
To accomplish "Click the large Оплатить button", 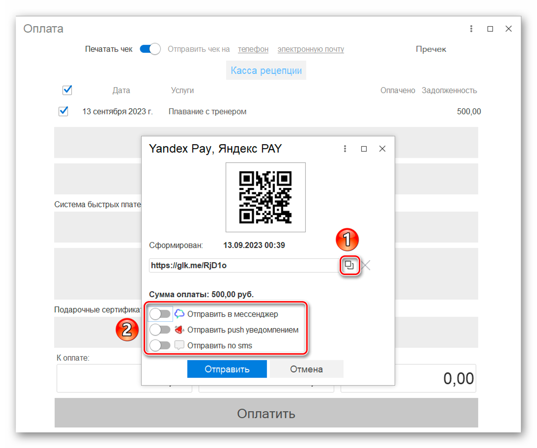I will (x=266, y=413).
